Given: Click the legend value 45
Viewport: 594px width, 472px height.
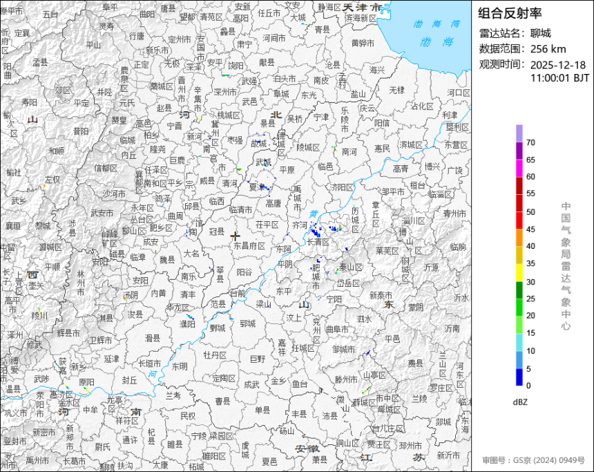Looking at the screenshot, I should pos(530,229).
